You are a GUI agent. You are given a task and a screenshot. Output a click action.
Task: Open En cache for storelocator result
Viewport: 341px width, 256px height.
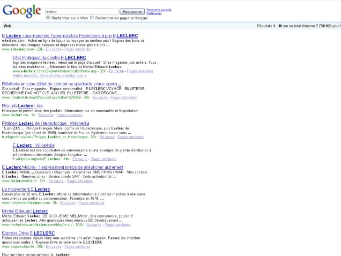[x=116, y=71]
